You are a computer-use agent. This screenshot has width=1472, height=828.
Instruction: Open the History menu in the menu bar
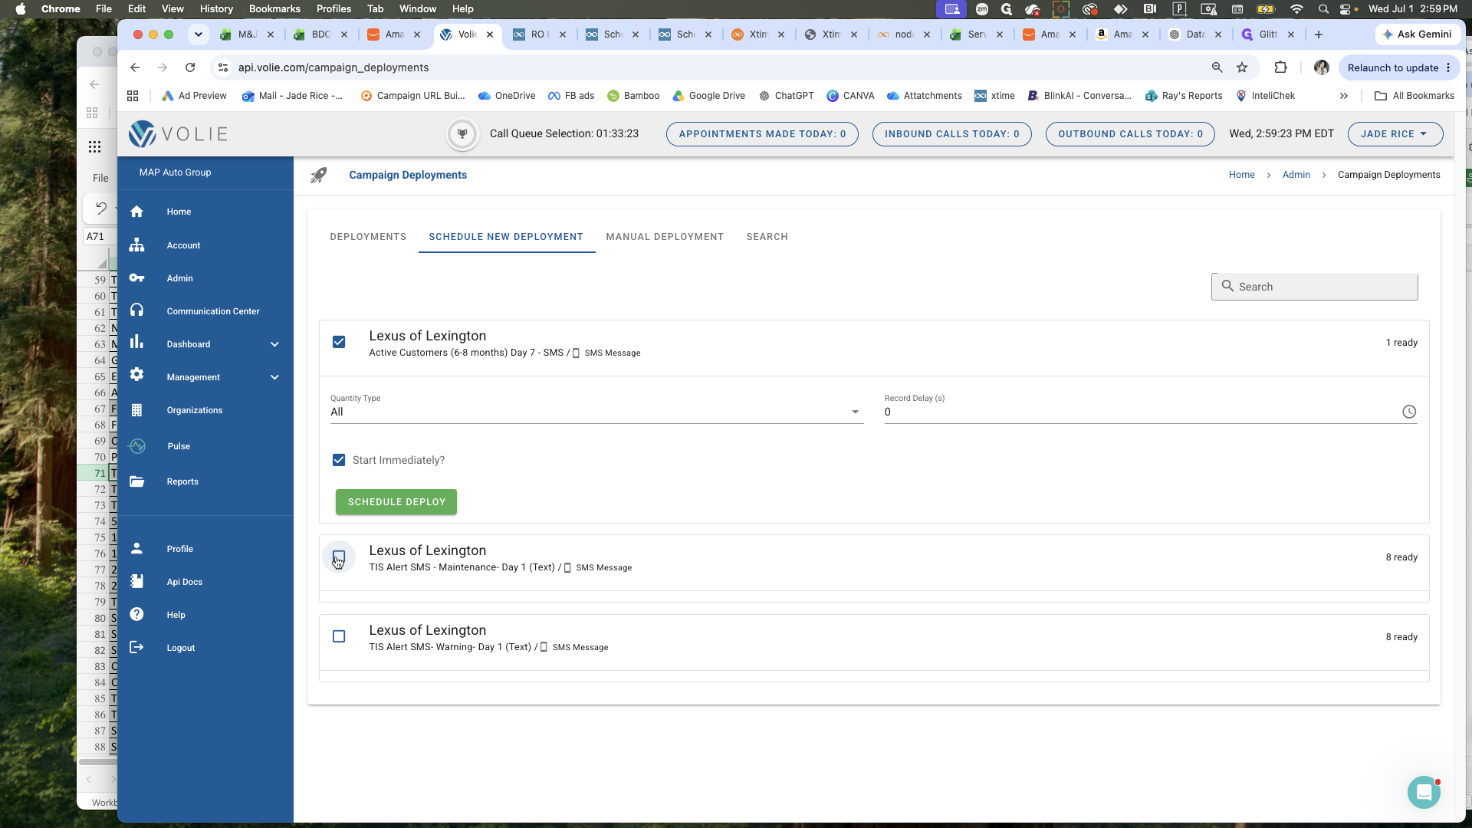coord(216,9)
